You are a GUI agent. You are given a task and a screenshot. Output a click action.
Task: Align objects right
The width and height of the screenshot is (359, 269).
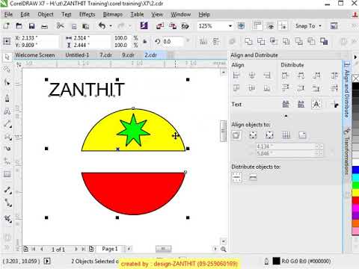click(x=267, y=75)
